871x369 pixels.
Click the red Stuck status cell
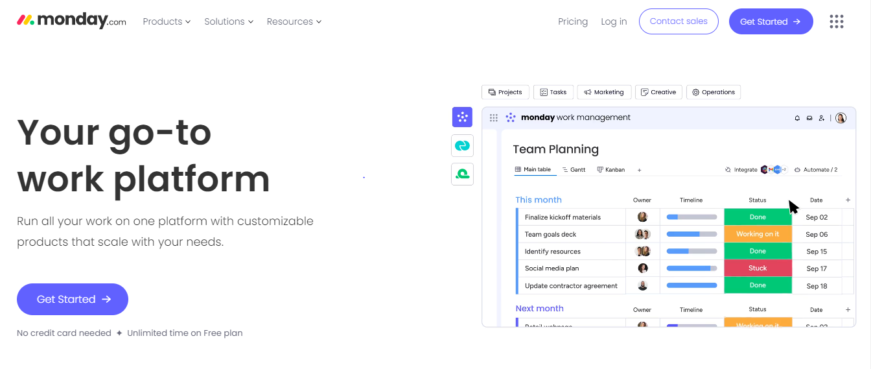click(758, 268)
